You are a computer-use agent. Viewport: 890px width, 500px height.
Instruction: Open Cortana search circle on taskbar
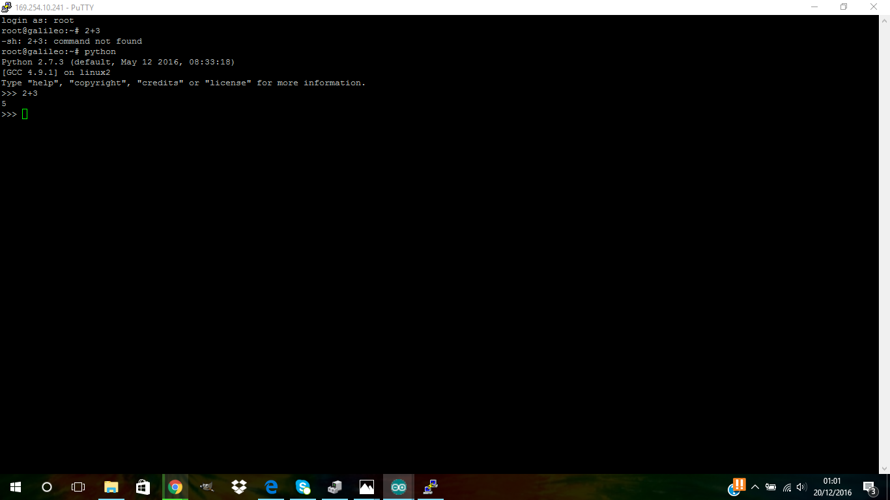point(47,487)
